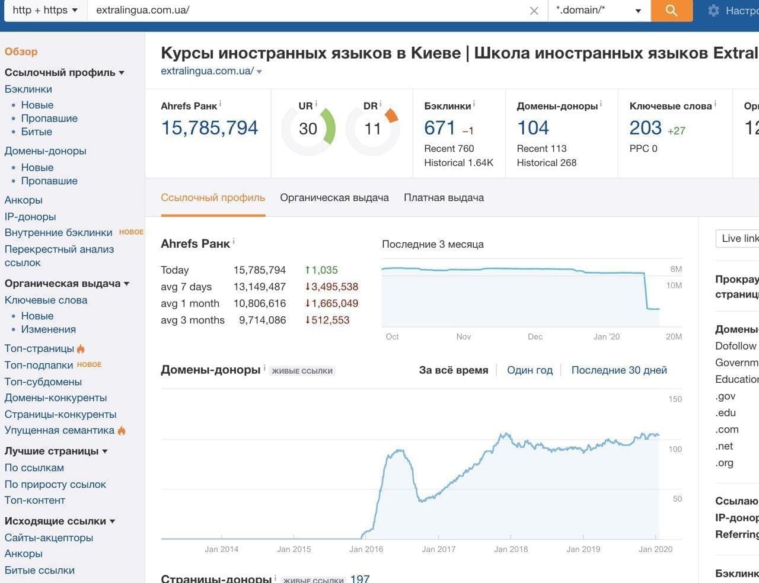This screenshot has width=759, height=583.
Task: Click the flame icon beside Упущенная семантика
Action: [122, 430]
